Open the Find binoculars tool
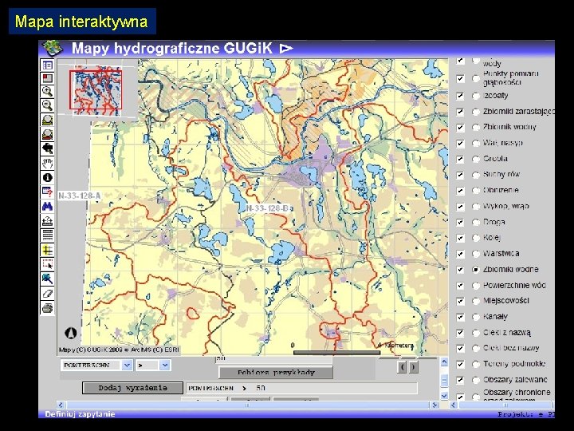 point(48,206)
